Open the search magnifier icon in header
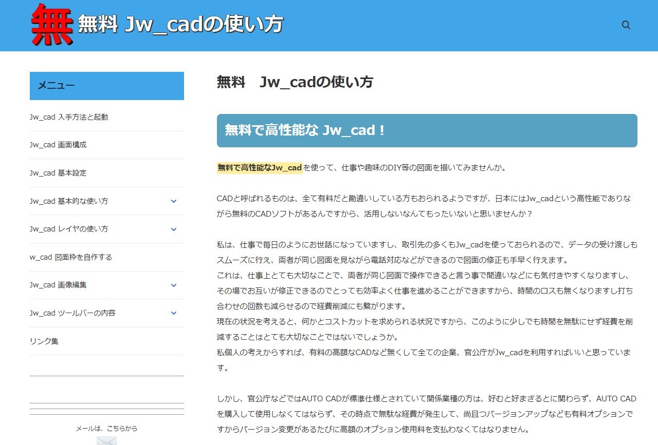Image resolution: width=658 pixels, height=445 pixels. pyautogui.click(x=626, y=25)
